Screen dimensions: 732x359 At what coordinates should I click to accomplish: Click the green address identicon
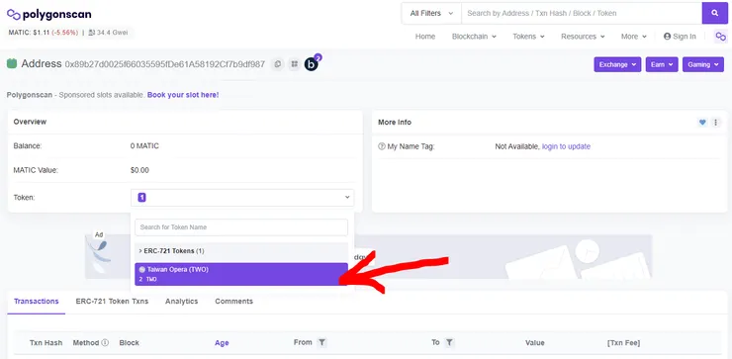pyautogui.click(x=12, y=63)
